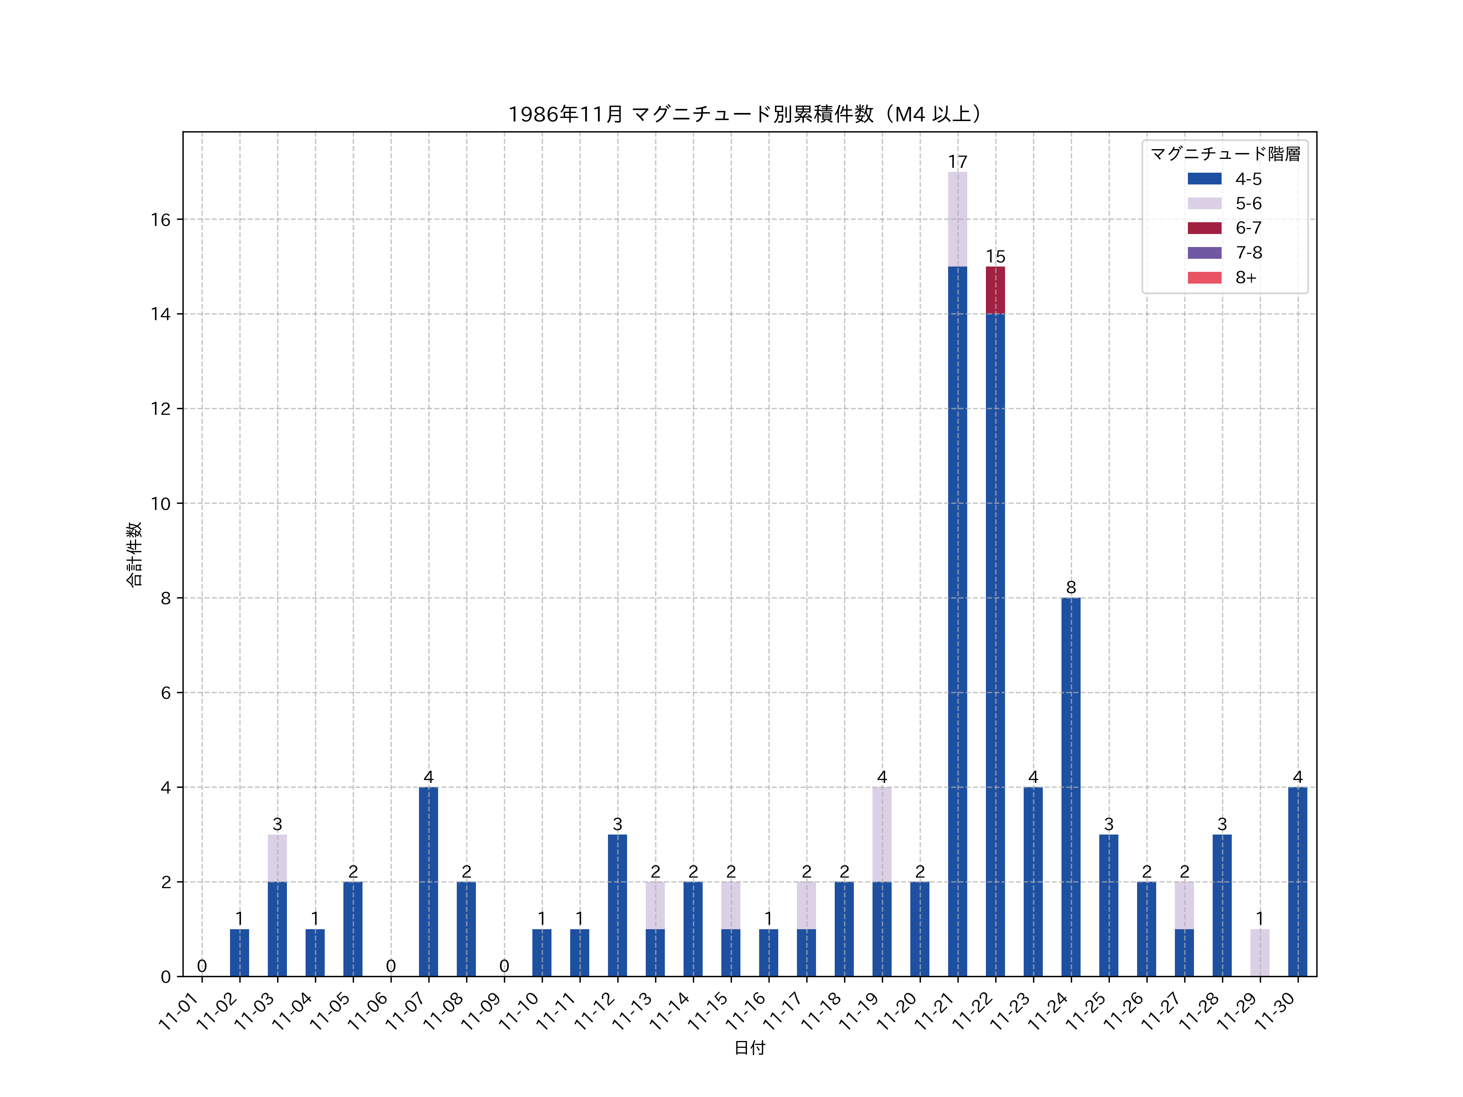Click the lavender 5-6 legend swatch
The width and height of the screenshot is (1463, 1097).
tap(1205, 203)
